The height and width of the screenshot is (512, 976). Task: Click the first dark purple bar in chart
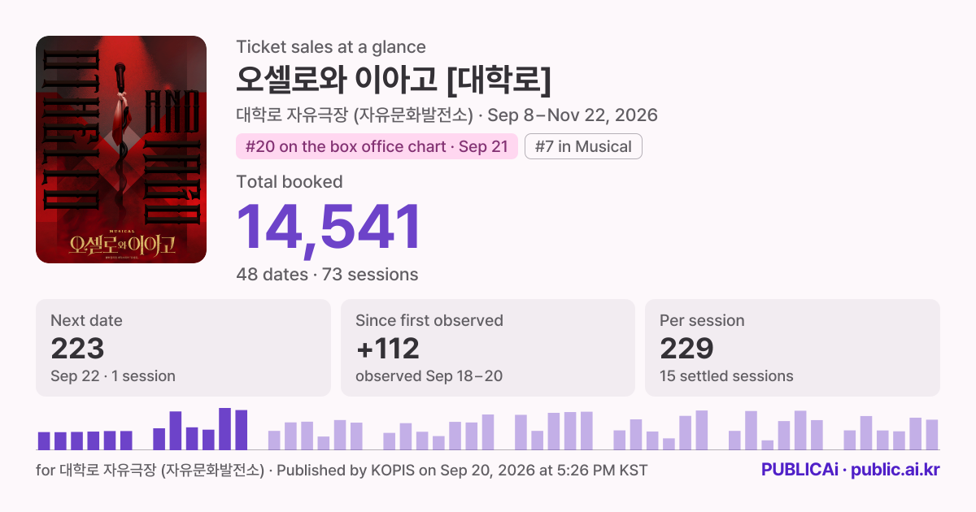click(x=44, y=440)
